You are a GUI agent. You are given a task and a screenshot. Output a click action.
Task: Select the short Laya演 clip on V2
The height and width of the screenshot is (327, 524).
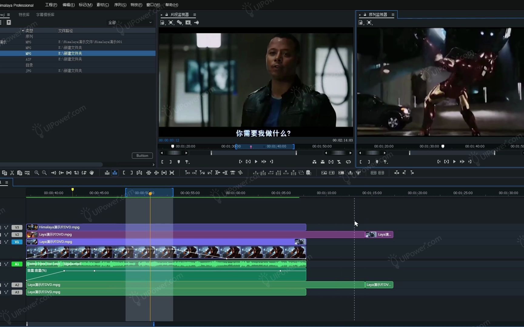pyautogui.click(x=379, y=234)
